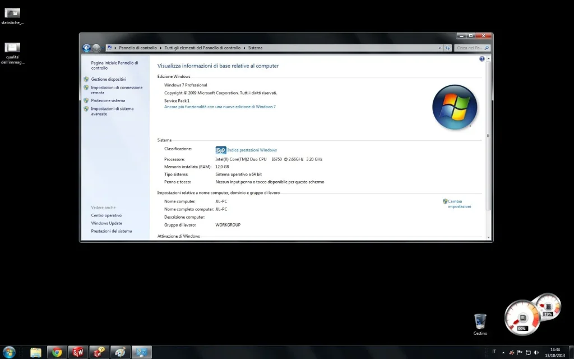574x359 pixels.
Task: Open address bar history dropdown
Action: pyautogui.click(x=439, y=48)
